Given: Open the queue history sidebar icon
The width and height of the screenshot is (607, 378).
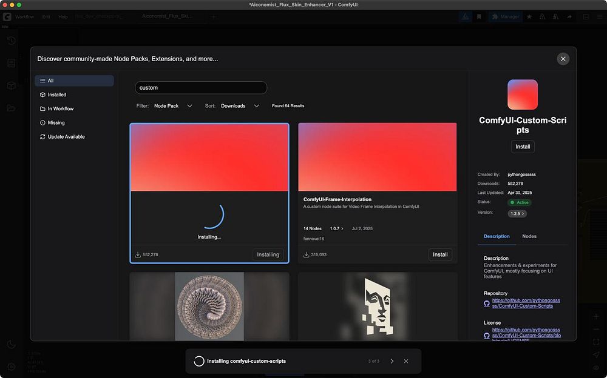Looking at the screenshot, I should point(11,40).
